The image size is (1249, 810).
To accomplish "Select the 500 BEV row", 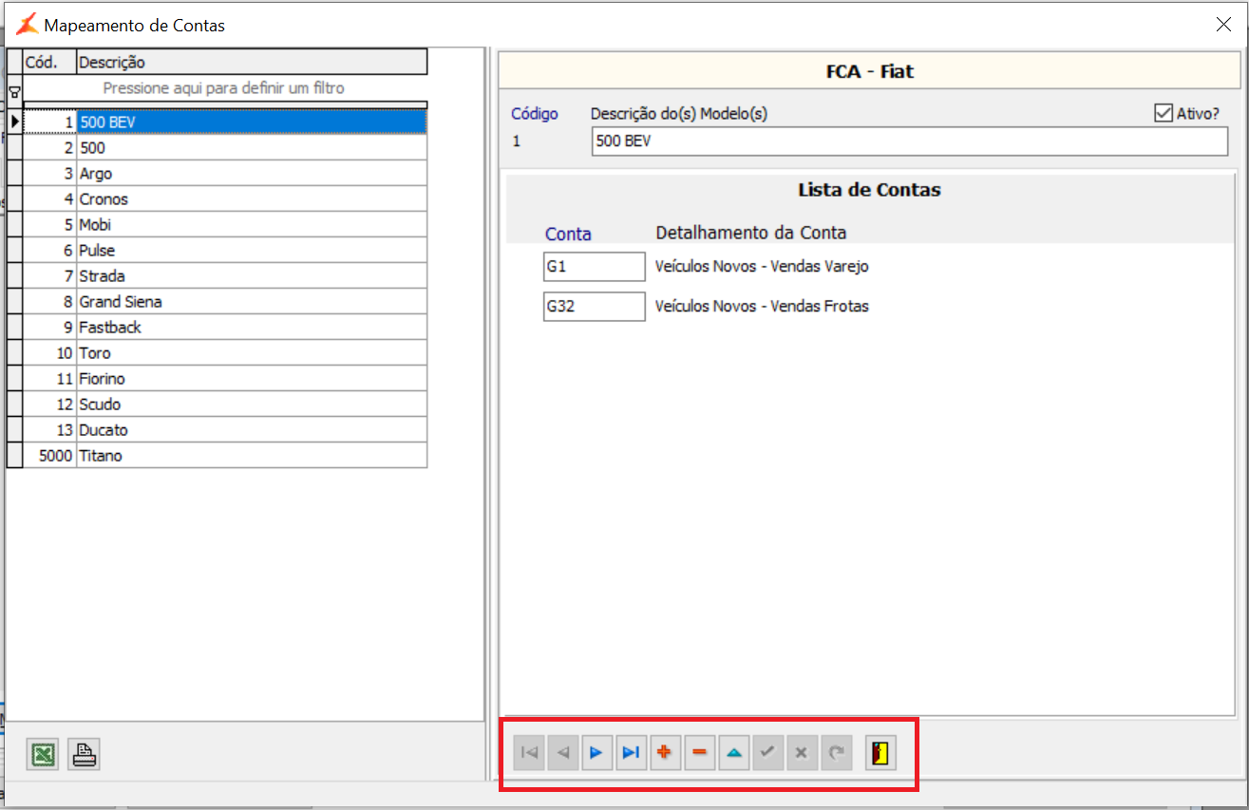I will (225, 122).
